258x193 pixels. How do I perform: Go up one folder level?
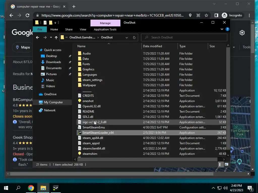point(56,38)
